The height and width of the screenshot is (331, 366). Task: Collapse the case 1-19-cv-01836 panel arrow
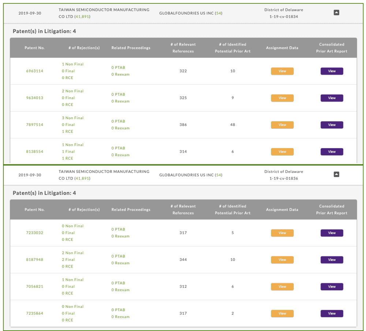click(336, 174)
